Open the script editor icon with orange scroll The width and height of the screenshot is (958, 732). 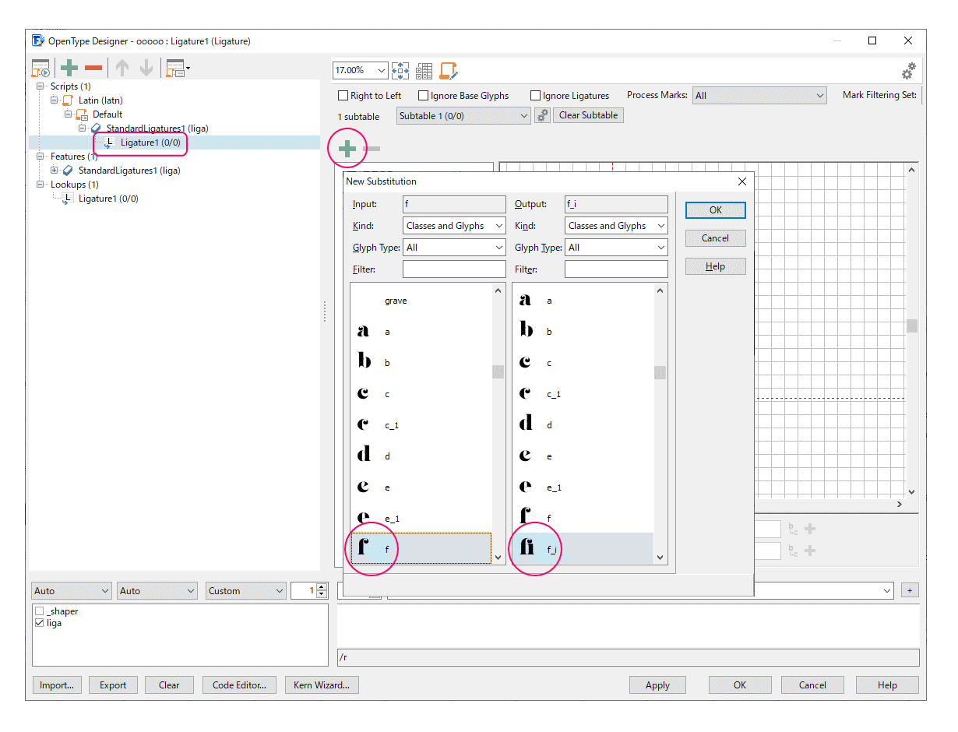tap(449, 71)
